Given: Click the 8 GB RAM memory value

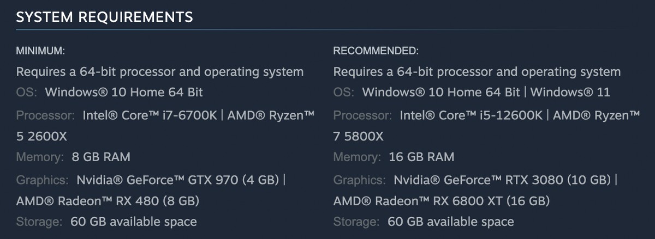Looking at the screenshot, I should 101,158.
